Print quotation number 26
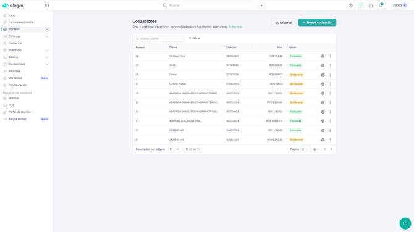 (323, 93)
